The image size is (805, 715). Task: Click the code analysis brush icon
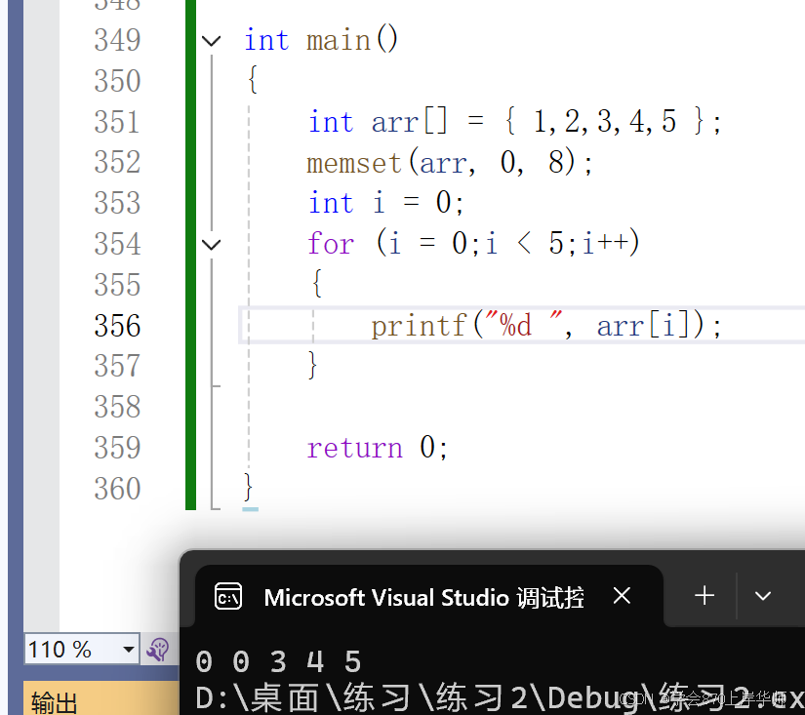(158, 650)
